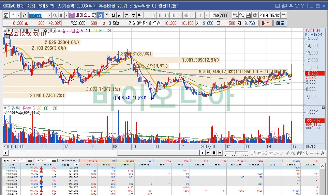Click the 매수 buy button
The height and width of the screenshot is (195, 328).
[266, 23]
